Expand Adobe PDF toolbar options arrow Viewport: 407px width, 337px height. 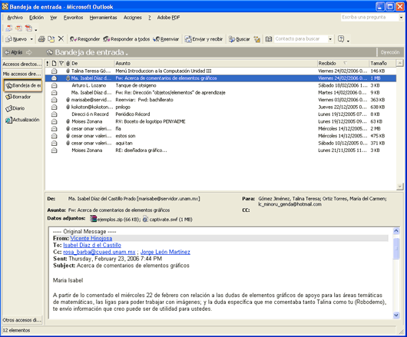pos(36,30)
